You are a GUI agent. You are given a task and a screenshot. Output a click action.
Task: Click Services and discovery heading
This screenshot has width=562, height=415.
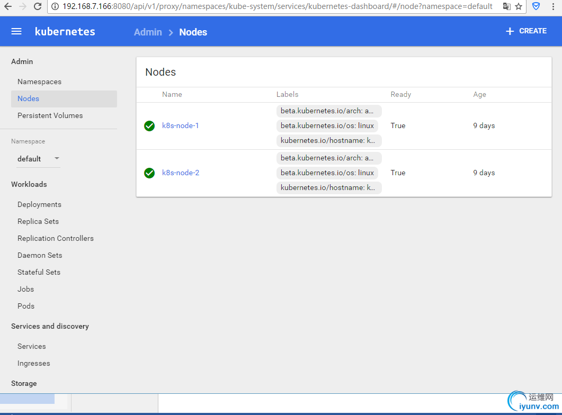click(x=50, y=326)
